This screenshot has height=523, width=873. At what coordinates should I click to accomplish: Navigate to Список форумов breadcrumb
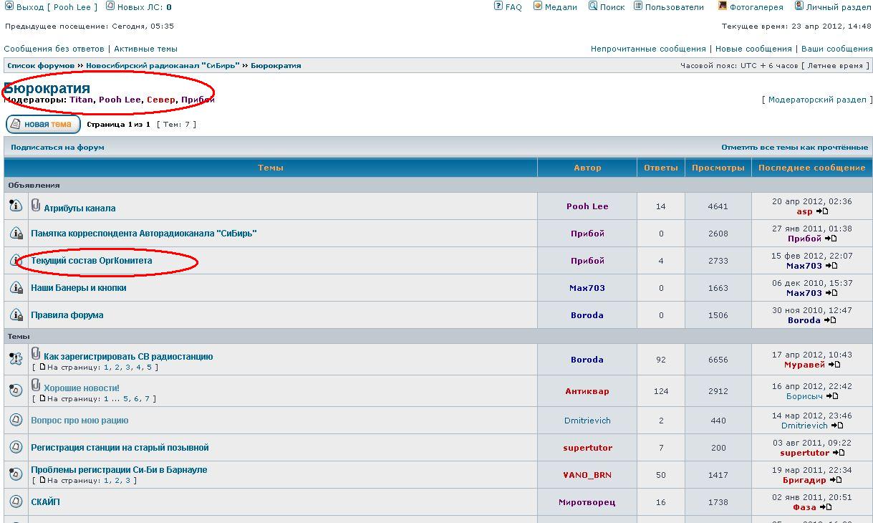pyautogui.click(x=41, y=65)
